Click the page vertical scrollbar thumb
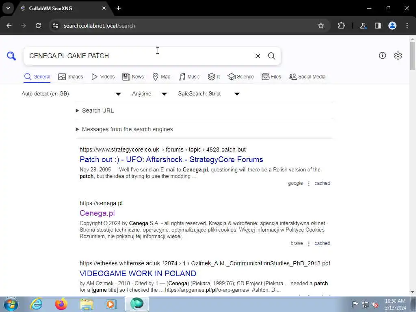This screenshot has height=312, width=416. [x=413, y=56]
